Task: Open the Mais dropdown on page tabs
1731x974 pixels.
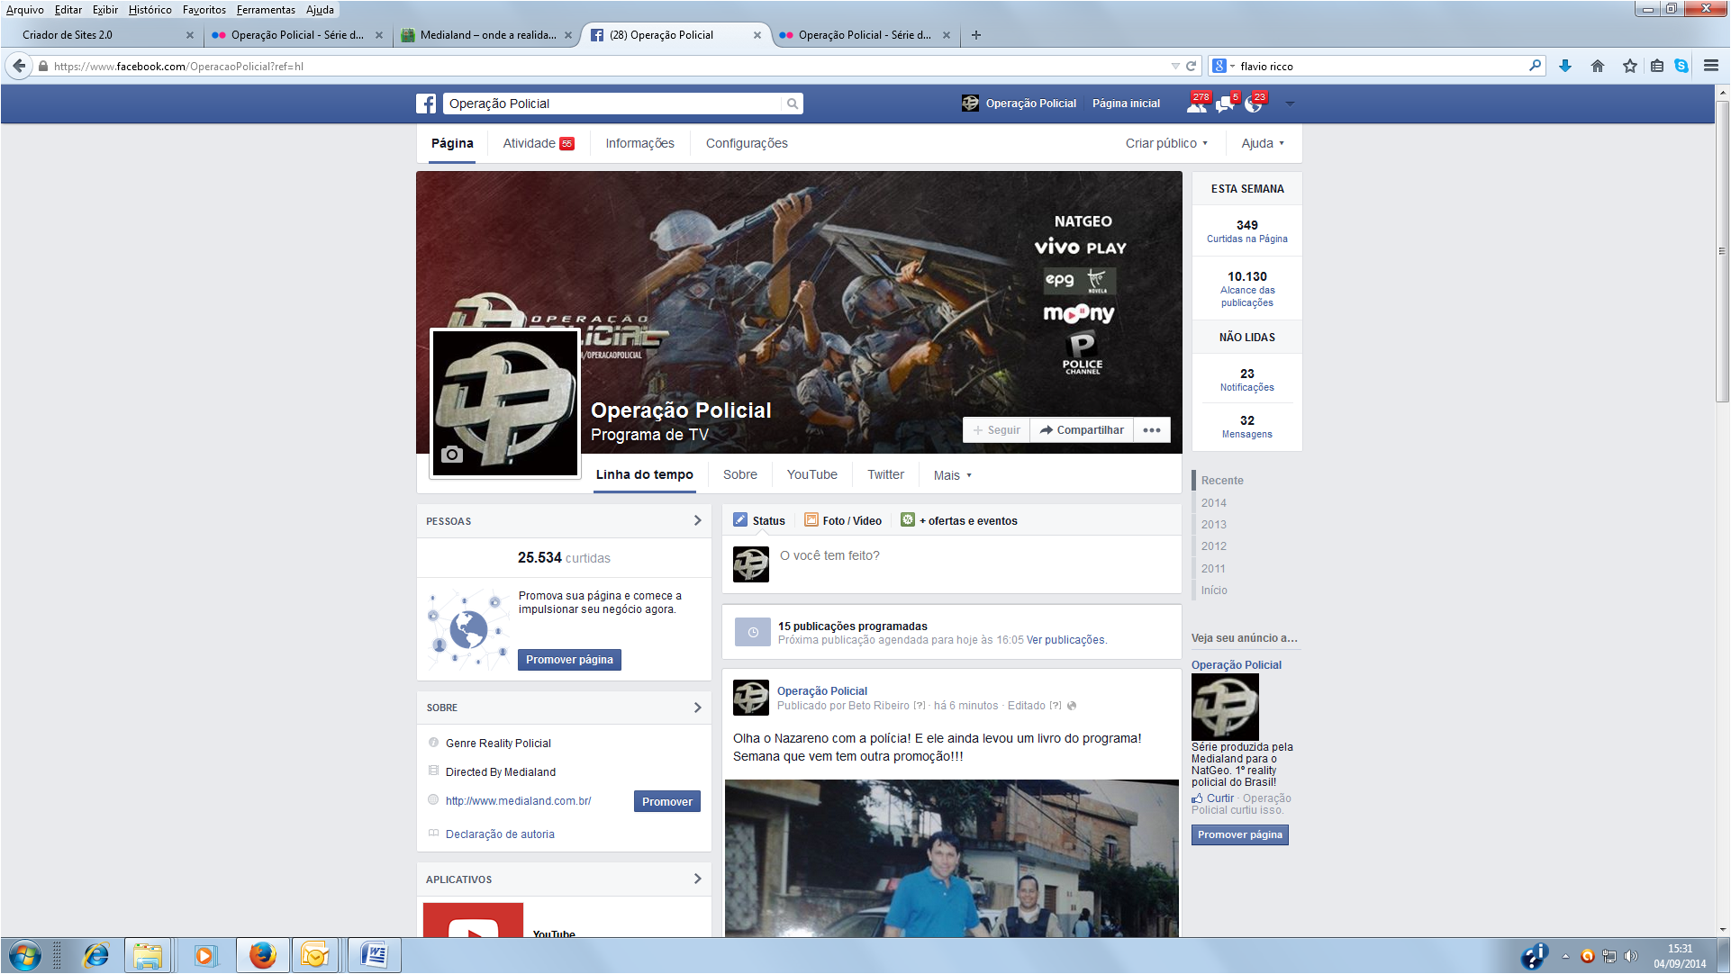Action: tap(952, 475)
